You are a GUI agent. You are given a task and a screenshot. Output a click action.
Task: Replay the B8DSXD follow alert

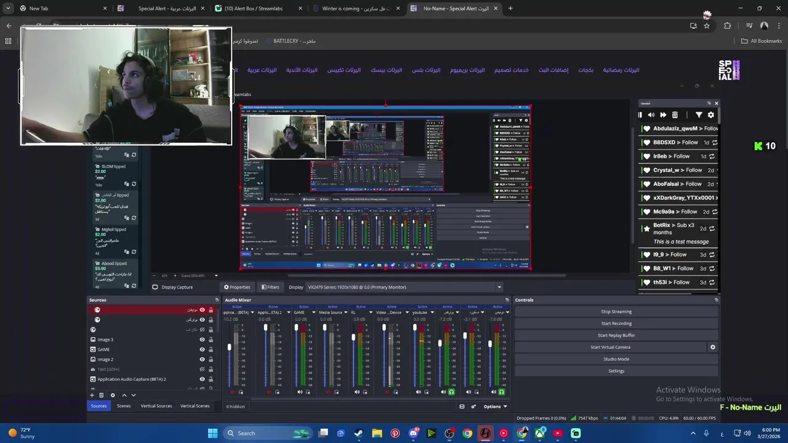click(714, 143)
